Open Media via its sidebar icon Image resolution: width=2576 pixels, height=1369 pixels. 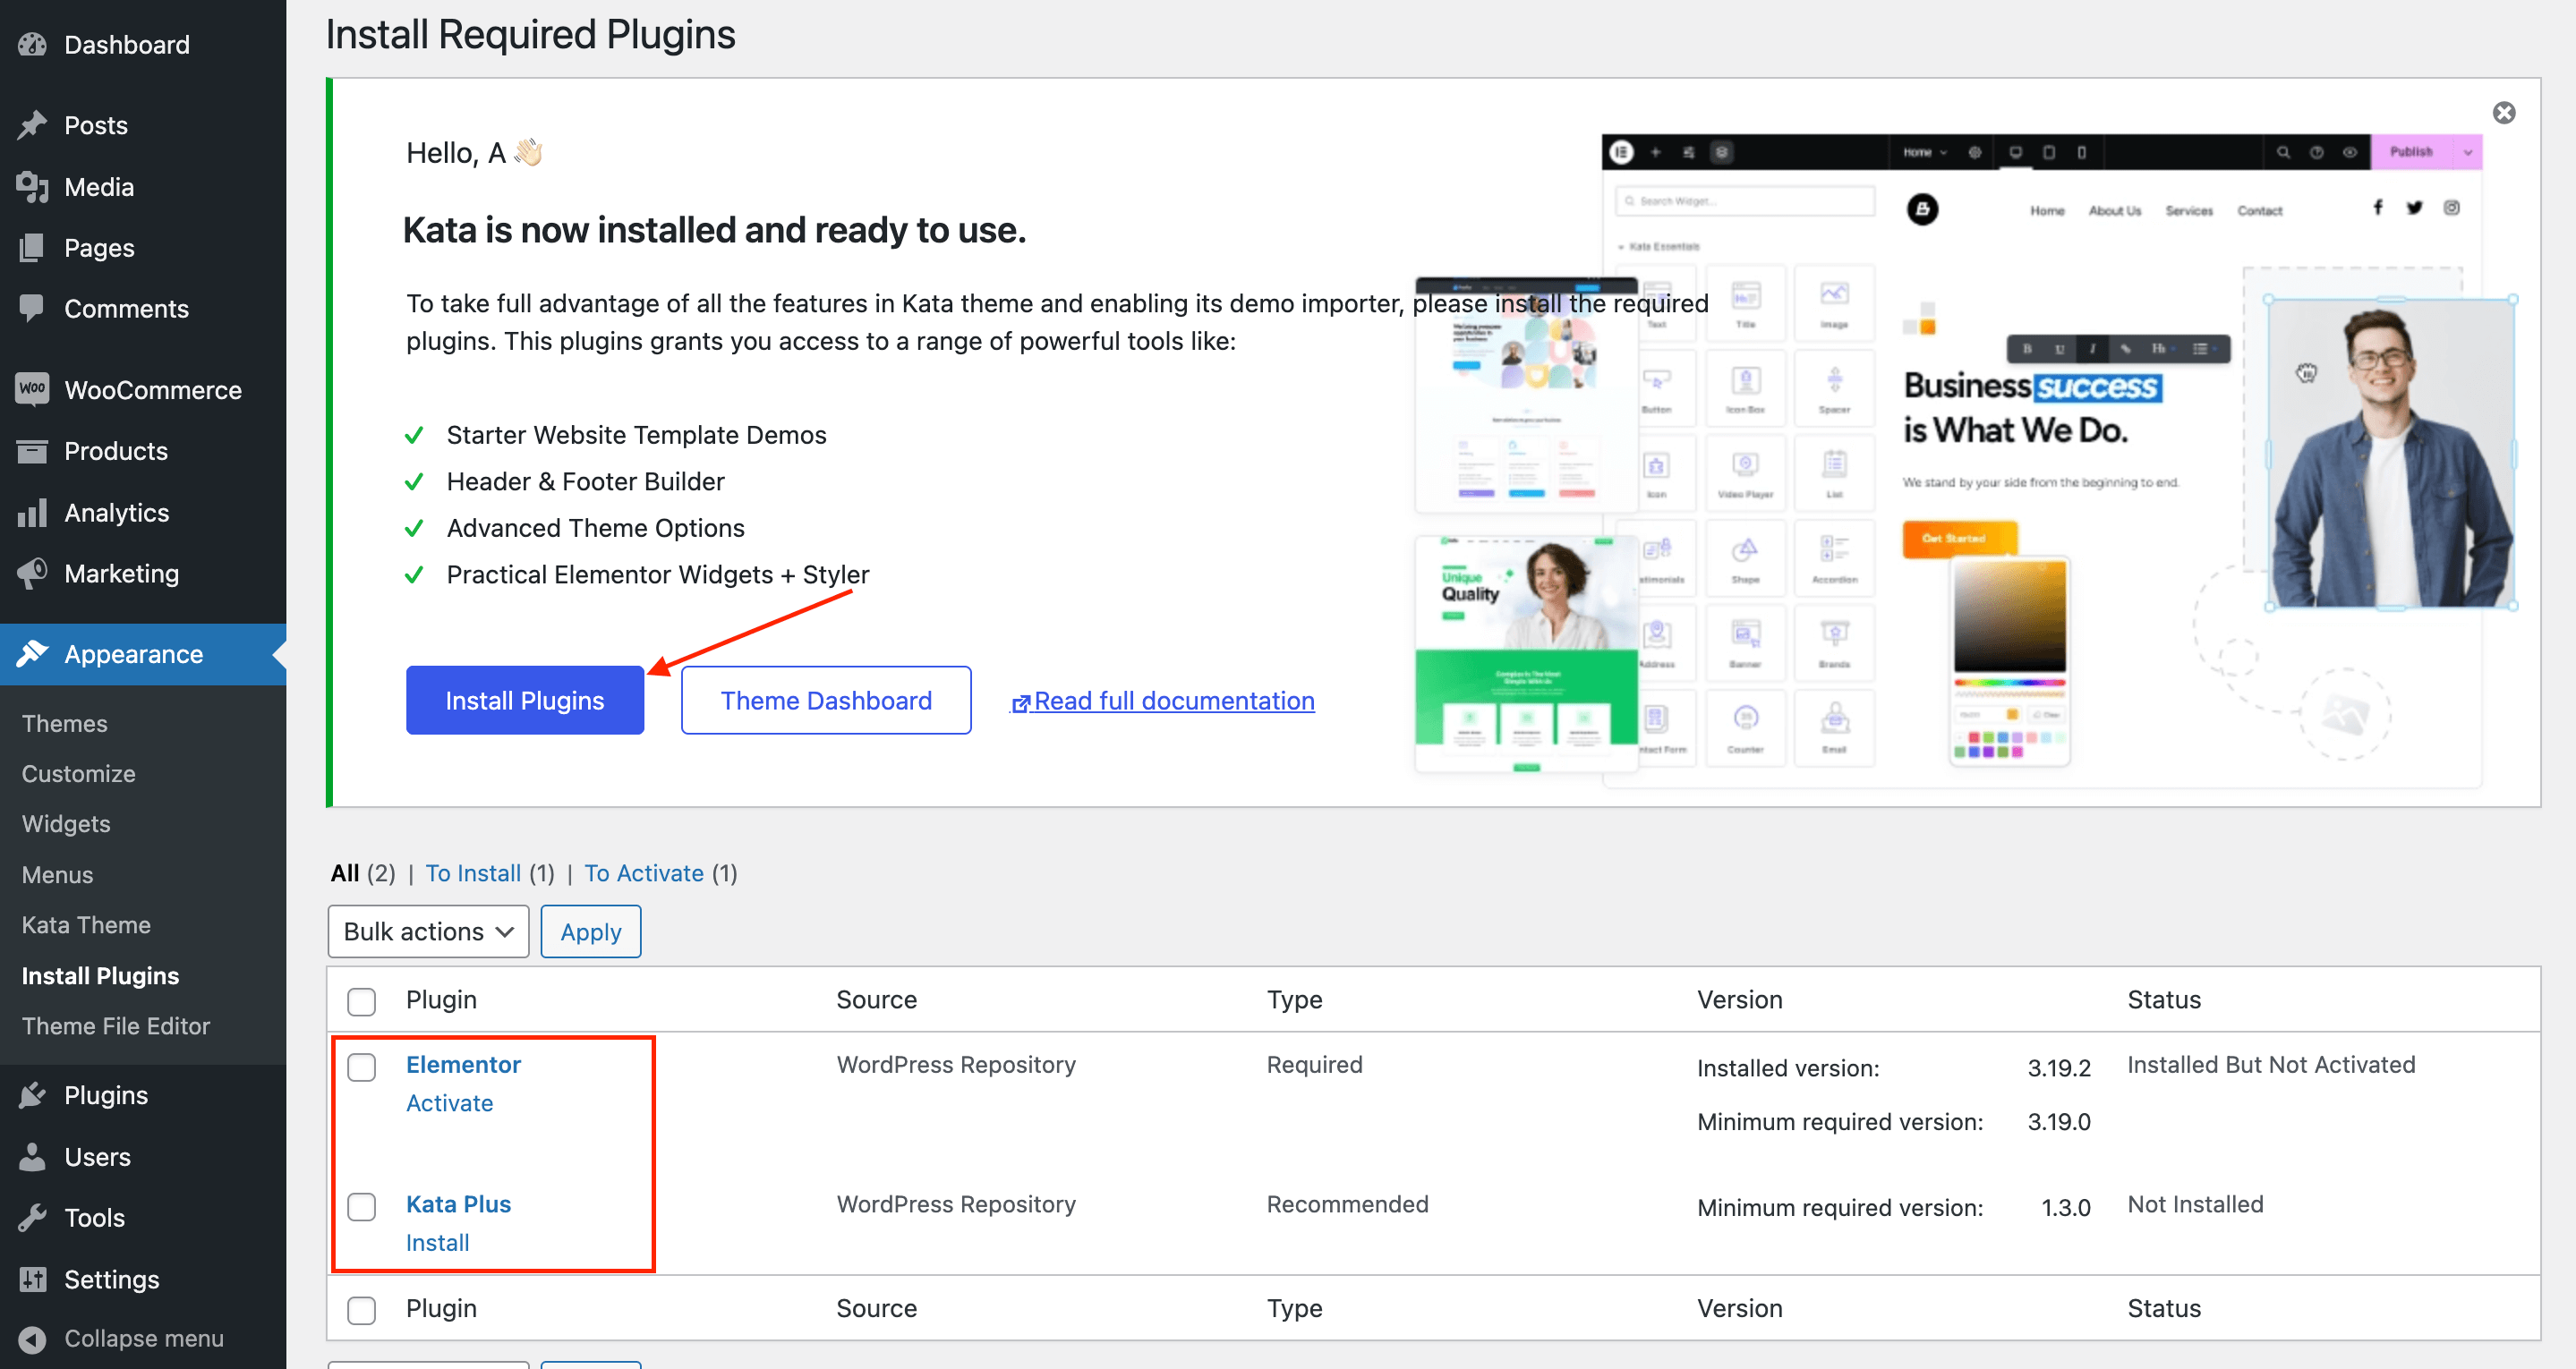point(32,187)
